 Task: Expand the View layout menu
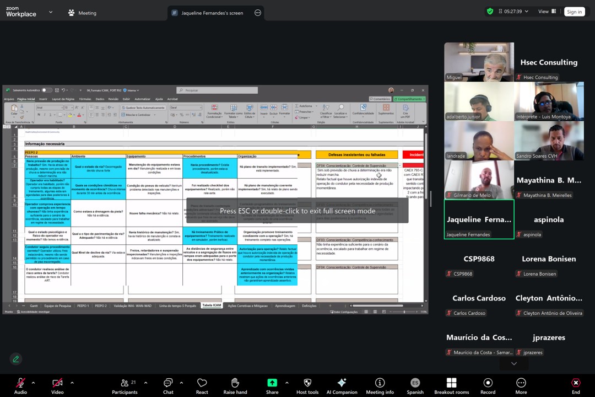[x=546, y=12]
